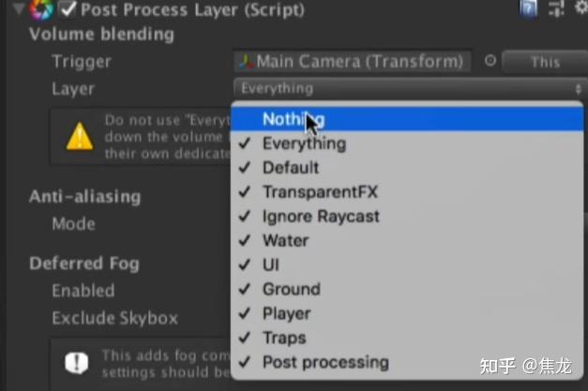
Task: Toggle the Player layer entry
Action: [286, 313]
